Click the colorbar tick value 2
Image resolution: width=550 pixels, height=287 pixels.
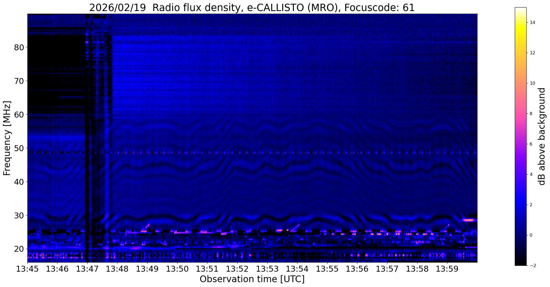point(531,205)
